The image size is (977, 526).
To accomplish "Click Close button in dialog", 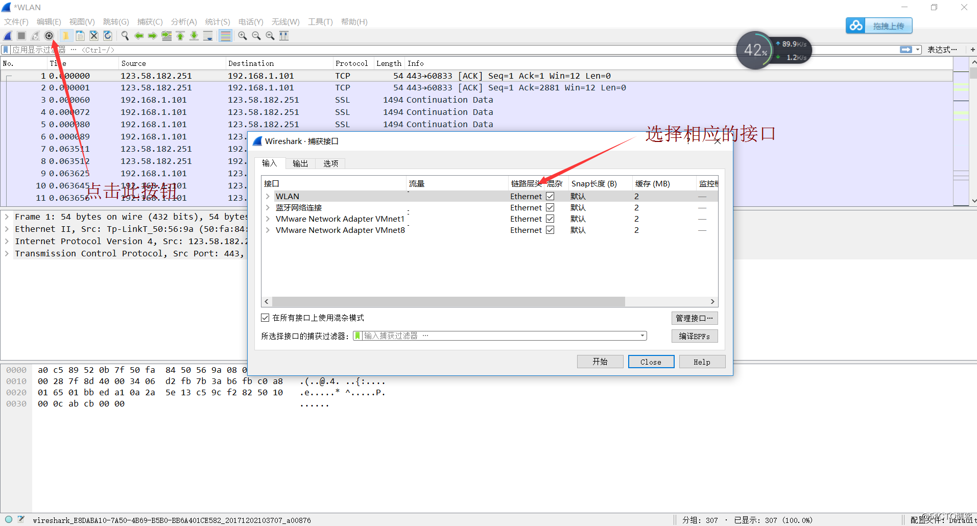I will point(651,362).
